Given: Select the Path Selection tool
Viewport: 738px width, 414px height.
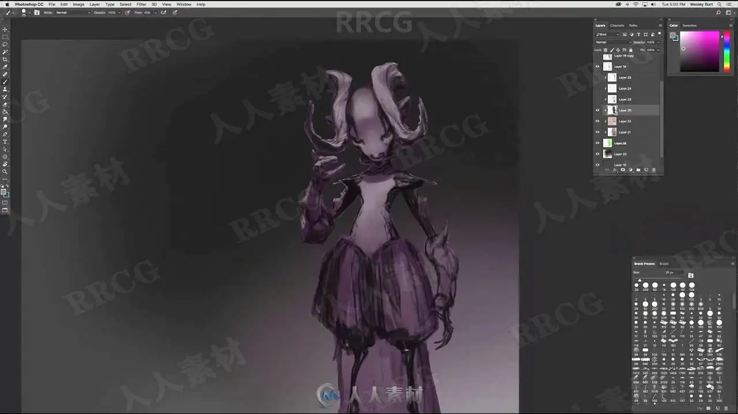Looking at the screenshot, I should tap(5, 149).
